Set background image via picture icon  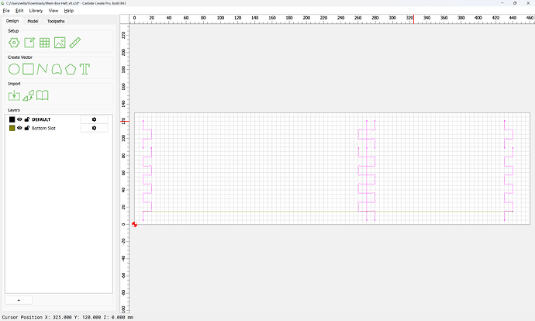click(60, 43)
